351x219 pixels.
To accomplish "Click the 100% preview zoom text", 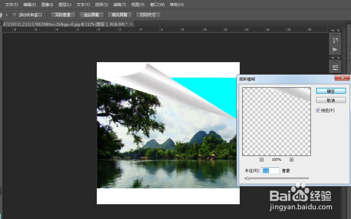I will (x=276, y=159).
